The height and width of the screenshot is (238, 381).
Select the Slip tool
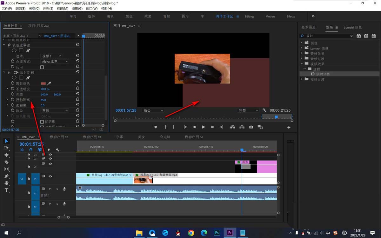tap(6, 169)
